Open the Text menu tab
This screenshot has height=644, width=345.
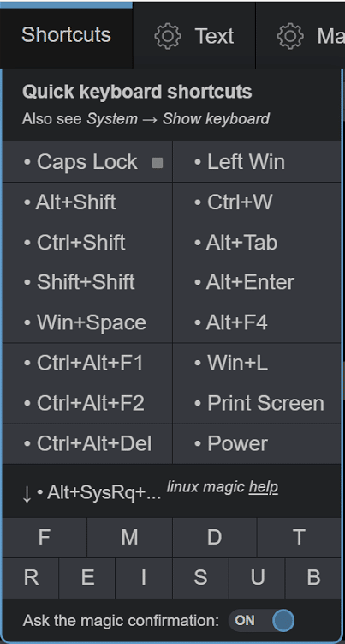[194, 36]
